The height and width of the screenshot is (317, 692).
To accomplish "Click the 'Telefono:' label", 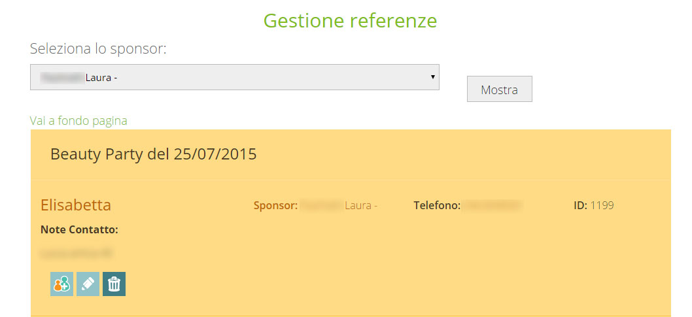I will point(437,205).
